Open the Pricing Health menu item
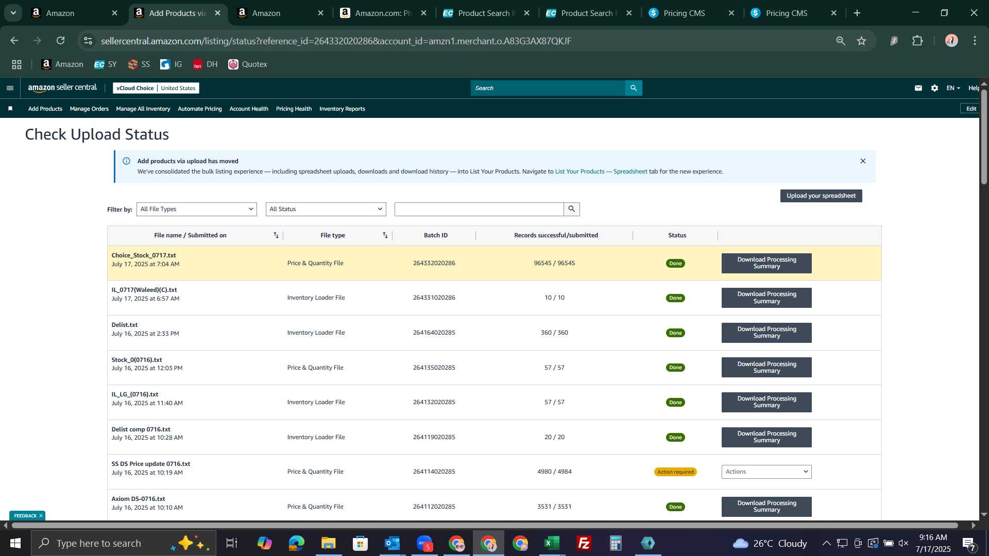The width and height of the screenshot is (989, 556). coord(294,109)
